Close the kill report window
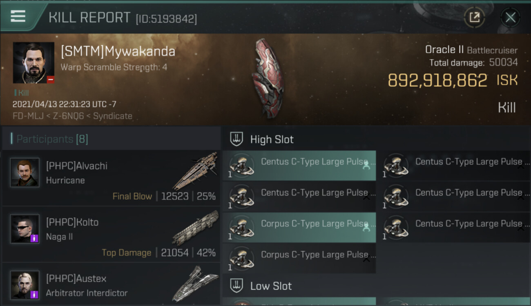Screen dimensions: 531x306 pyautogui.click(x=510, y=17)
